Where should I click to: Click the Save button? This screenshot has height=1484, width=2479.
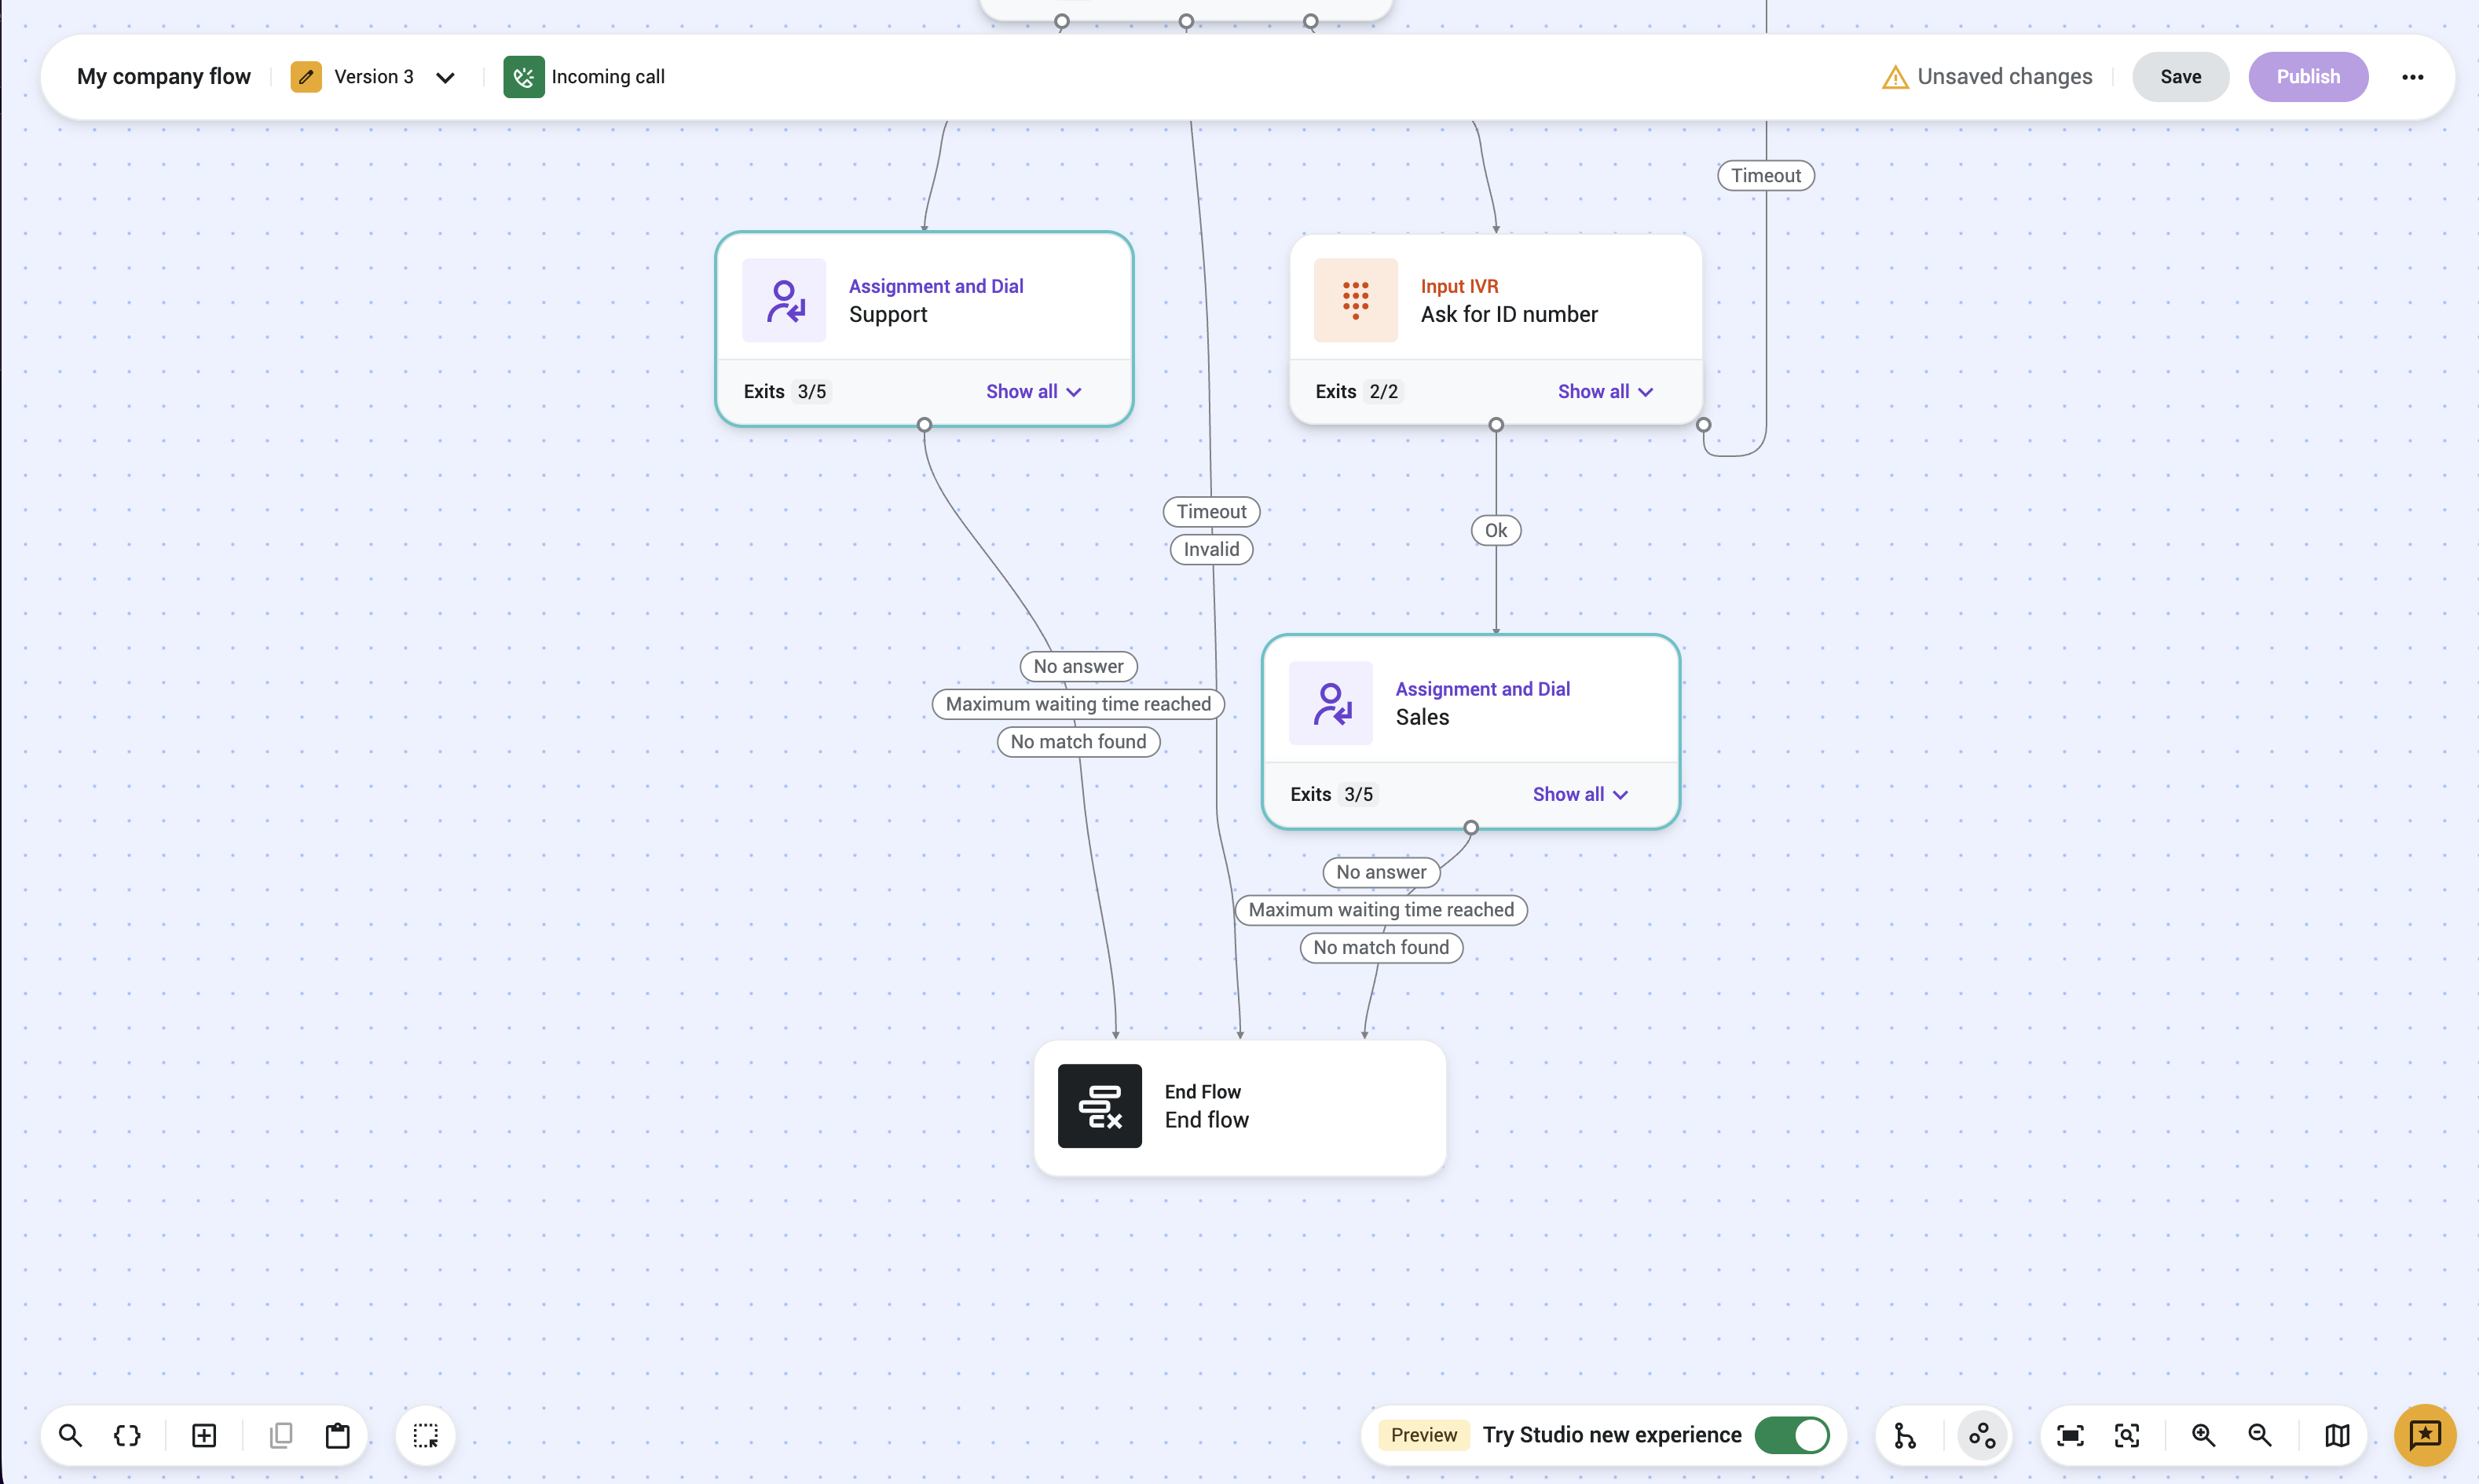(2180, 77)
